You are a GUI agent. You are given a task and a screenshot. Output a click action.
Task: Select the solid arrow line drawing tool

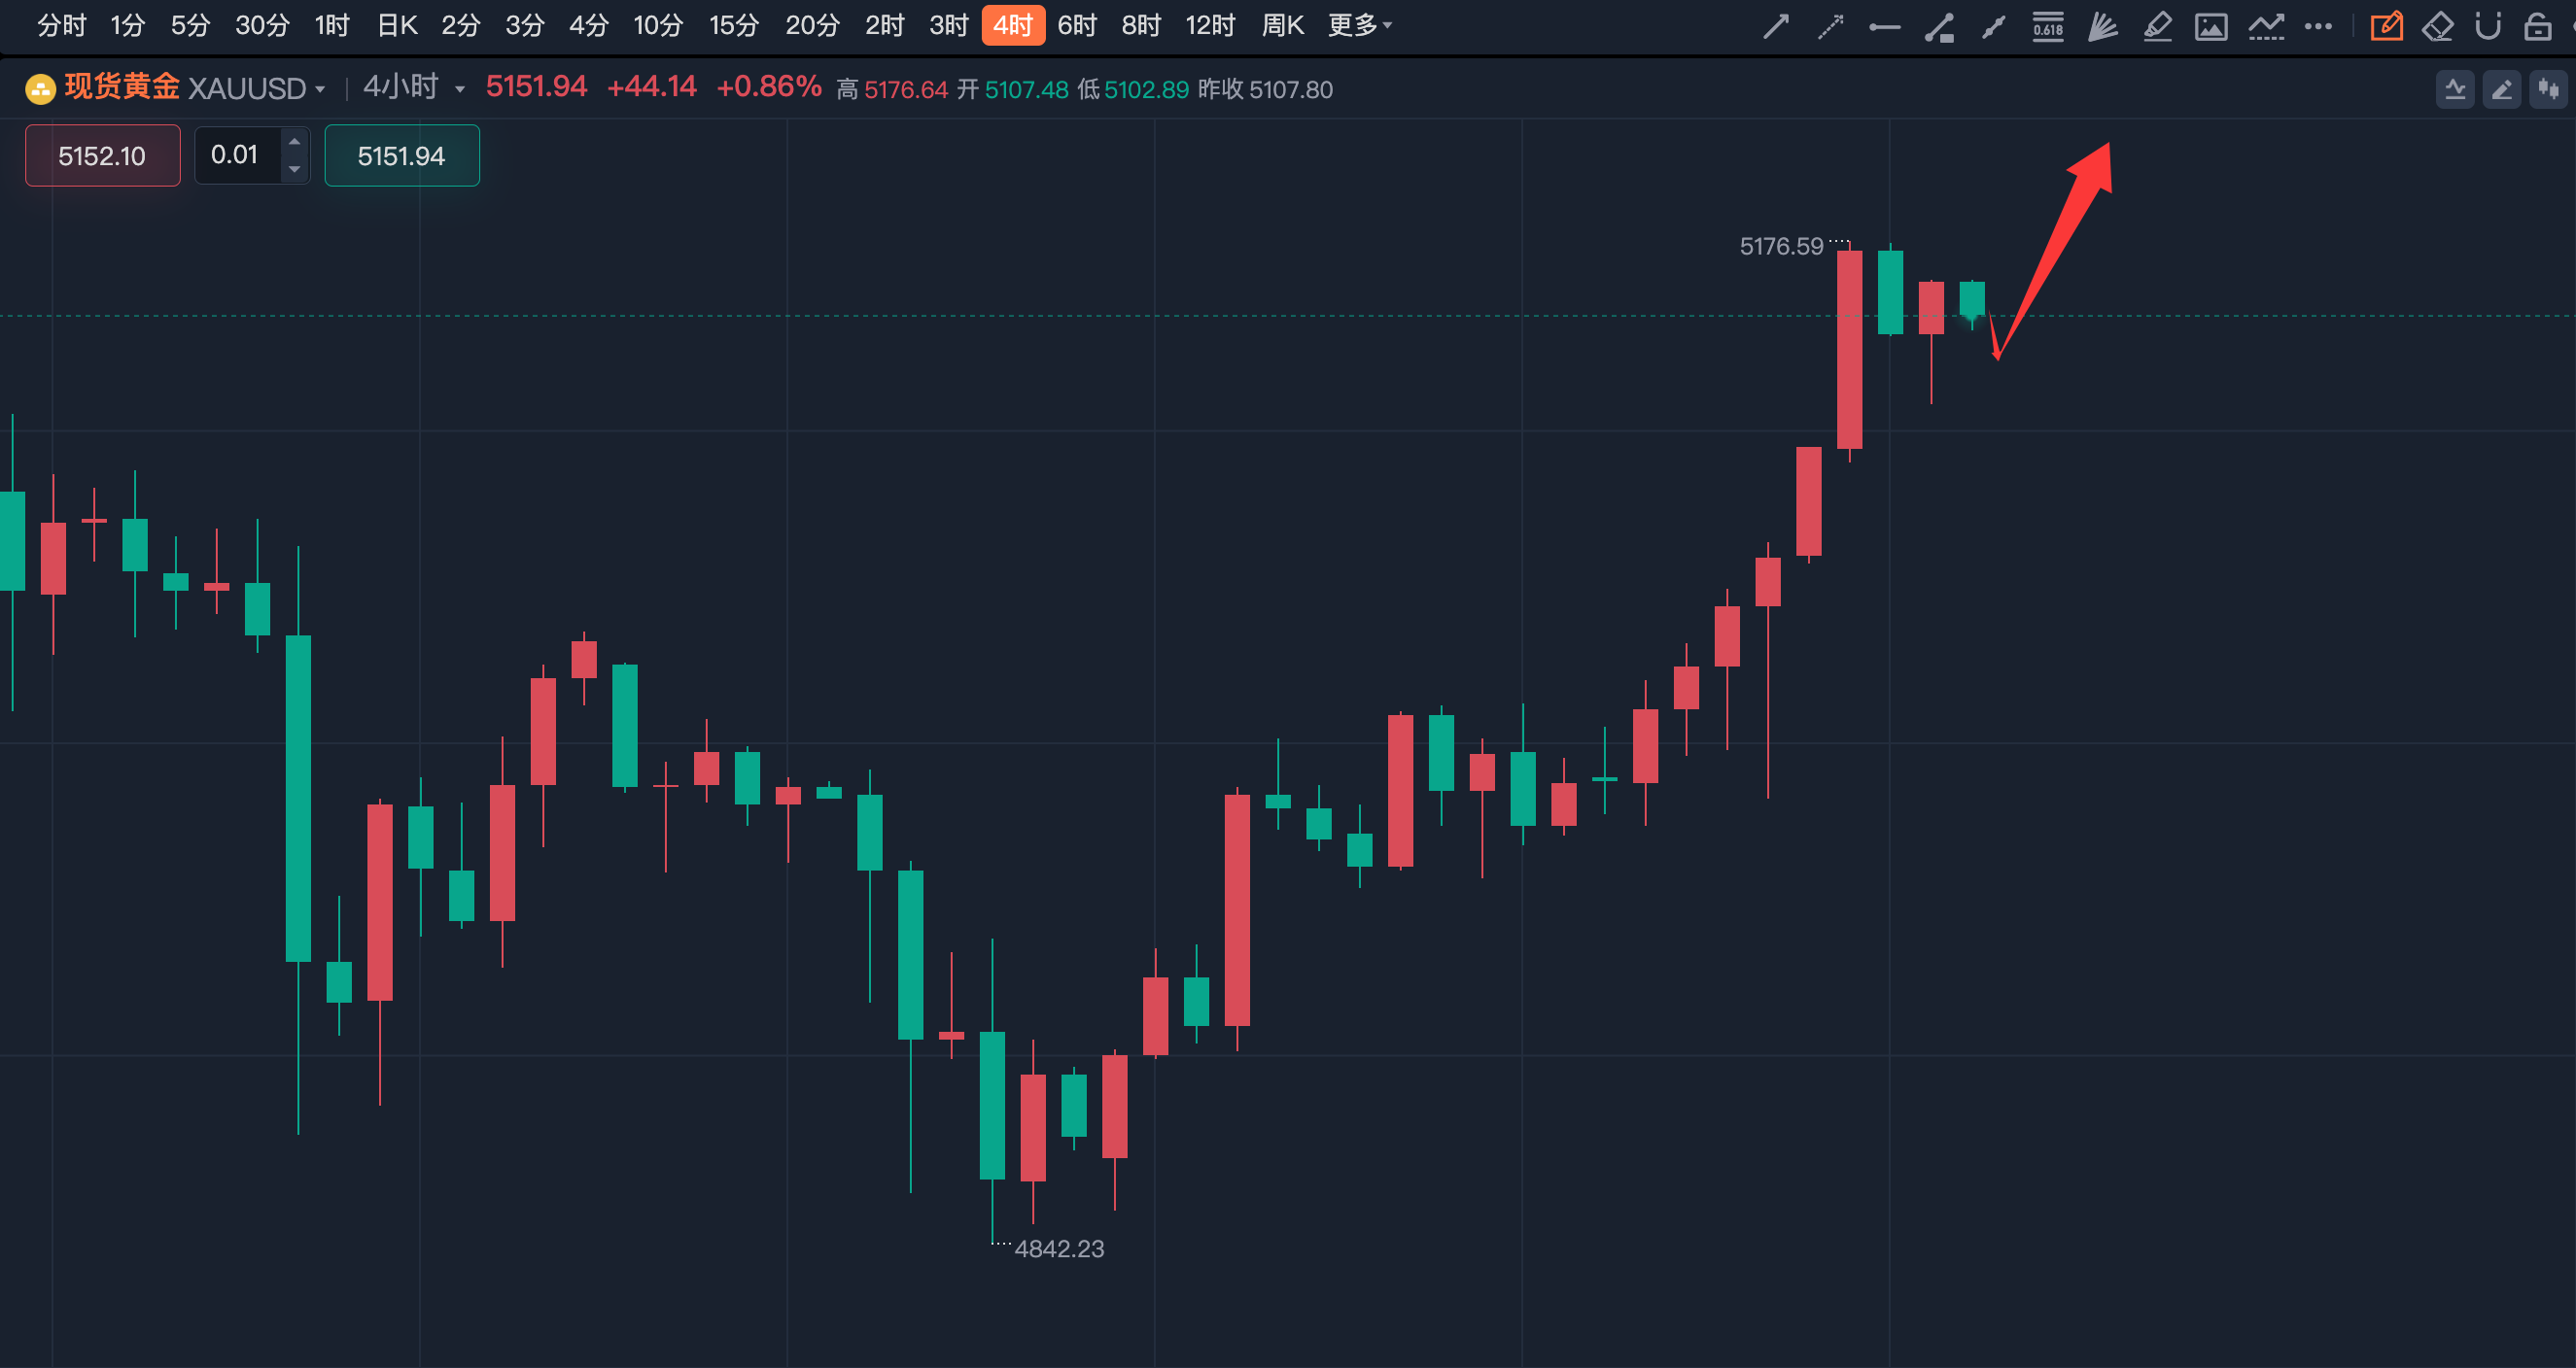pyautogui.click(x=1776, y=26)
